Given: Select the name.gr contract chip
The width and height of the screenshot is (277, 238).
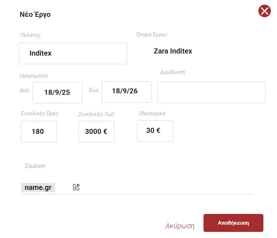Looking at the screenshot, I should (x=38, y=187).
